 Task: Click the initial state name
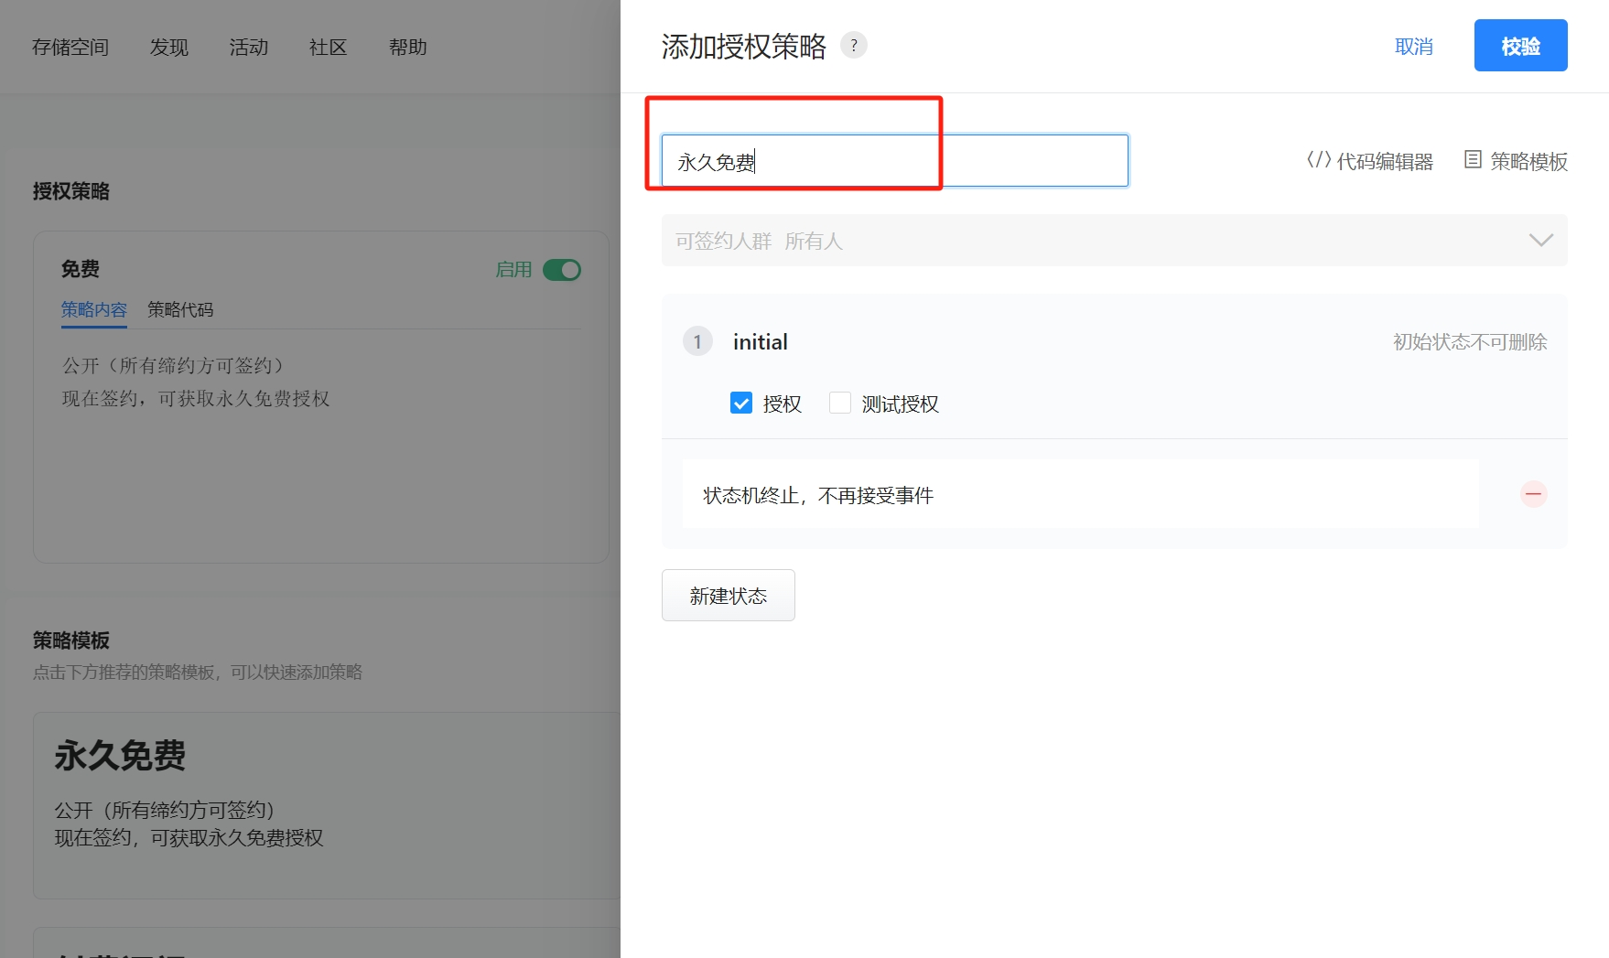pos(761,341)
